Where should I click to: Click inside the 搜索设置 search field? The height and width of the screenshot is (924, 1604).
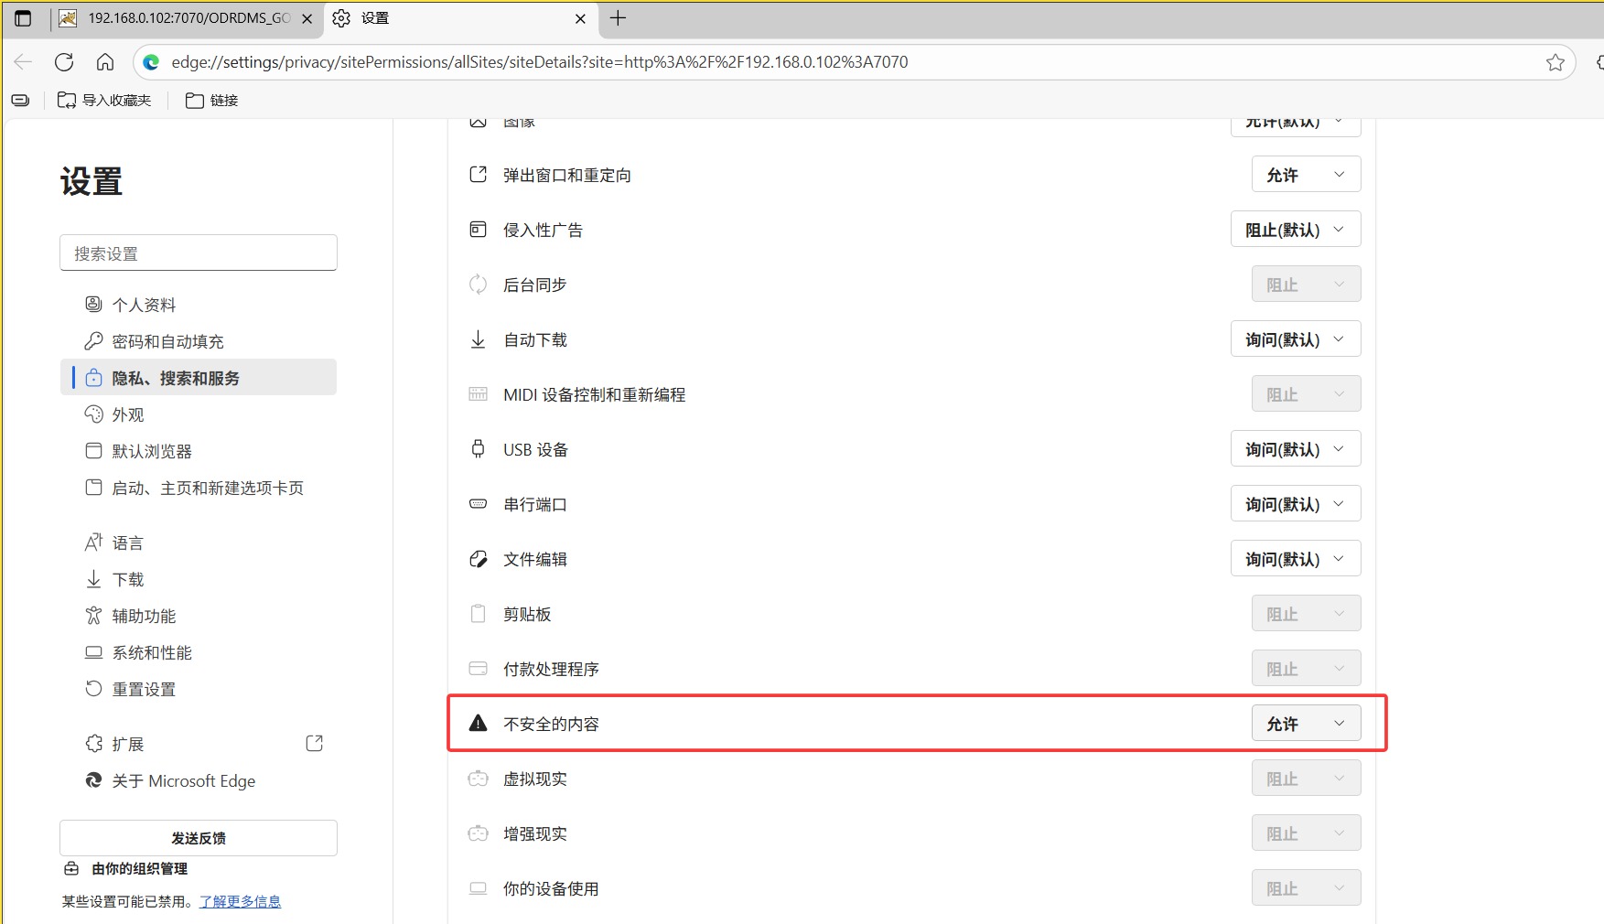click(x=198, y=252)
